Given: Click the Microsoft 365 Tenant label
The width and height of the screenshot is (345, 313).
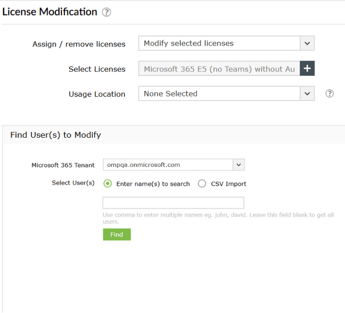Looking at the screenshot, I should [x=63, y=165].
